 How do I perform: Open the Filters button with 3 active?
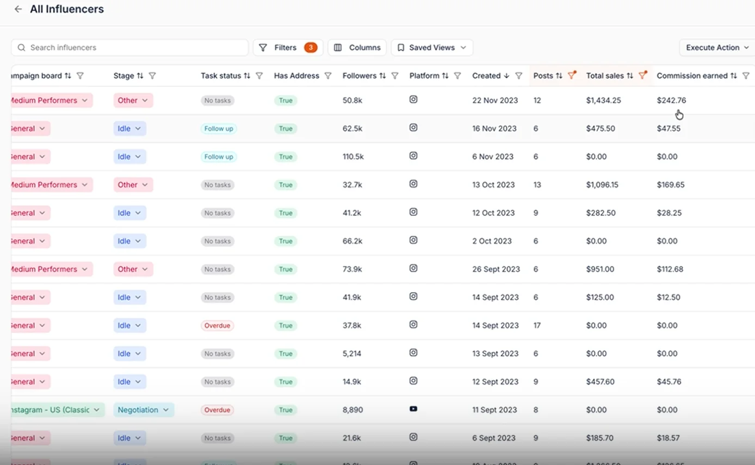(288, 48)
